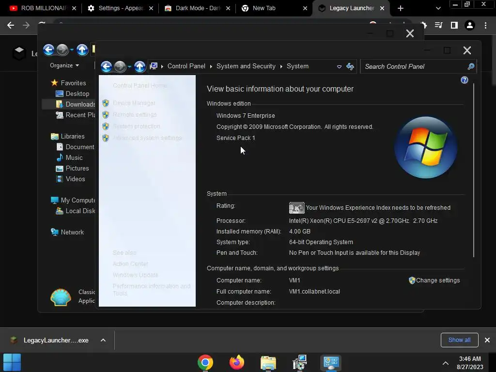496x372 pixels.
Task: Select Documents library in Explorer
Action: point(75,147)
